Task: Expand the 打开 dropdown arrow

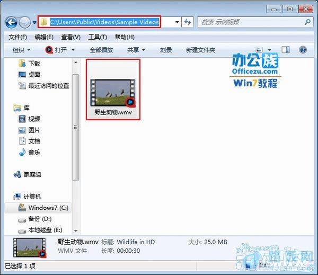Action: pos(73,50)
